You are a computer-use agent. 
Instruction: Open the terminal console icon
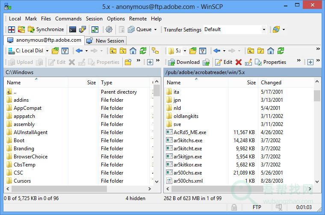tap(73, 29)
